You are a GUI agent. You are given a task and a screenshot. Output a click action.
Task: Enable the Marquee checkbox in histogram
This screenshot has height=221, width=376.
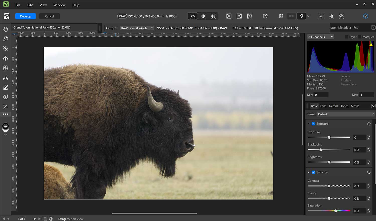coord(359,37)
